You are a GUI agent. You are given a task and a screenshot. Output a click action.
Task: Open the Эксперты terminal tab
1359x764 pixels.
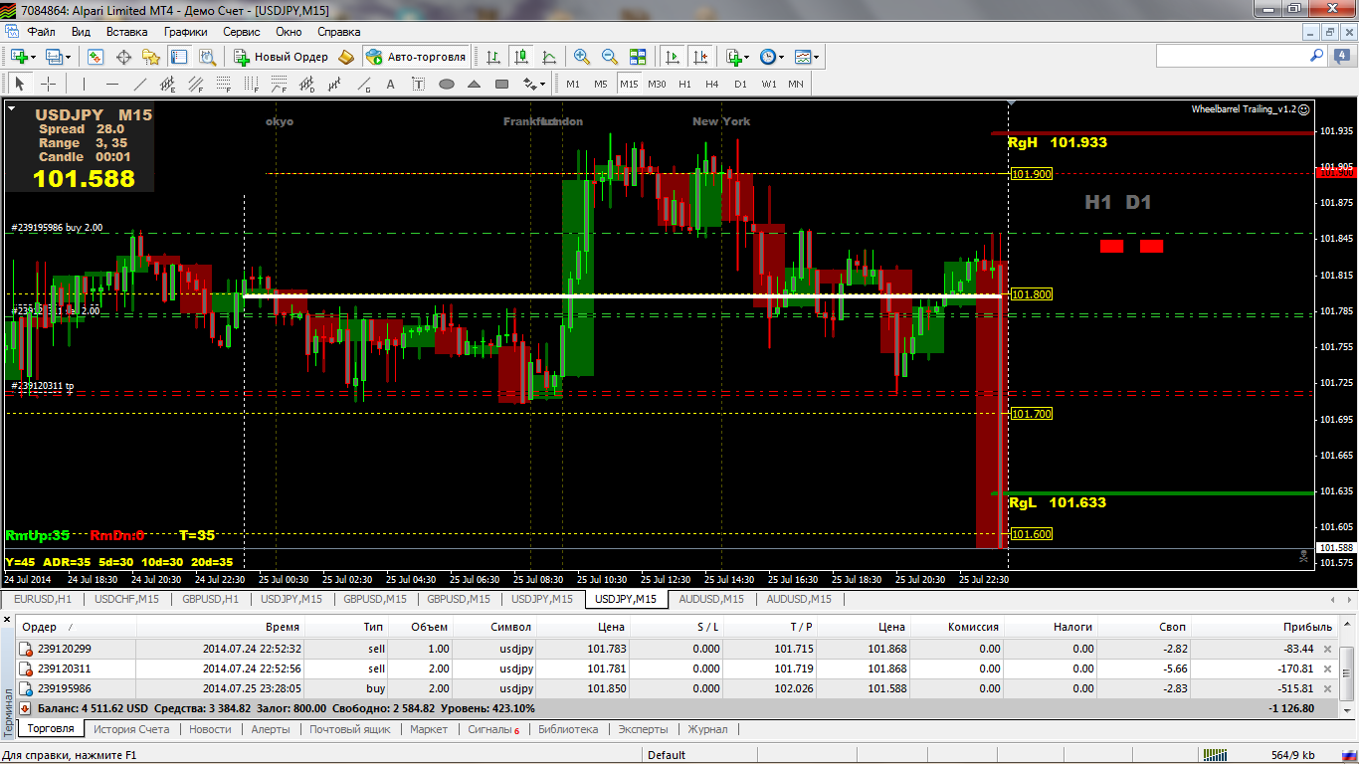tap(643, 729)
